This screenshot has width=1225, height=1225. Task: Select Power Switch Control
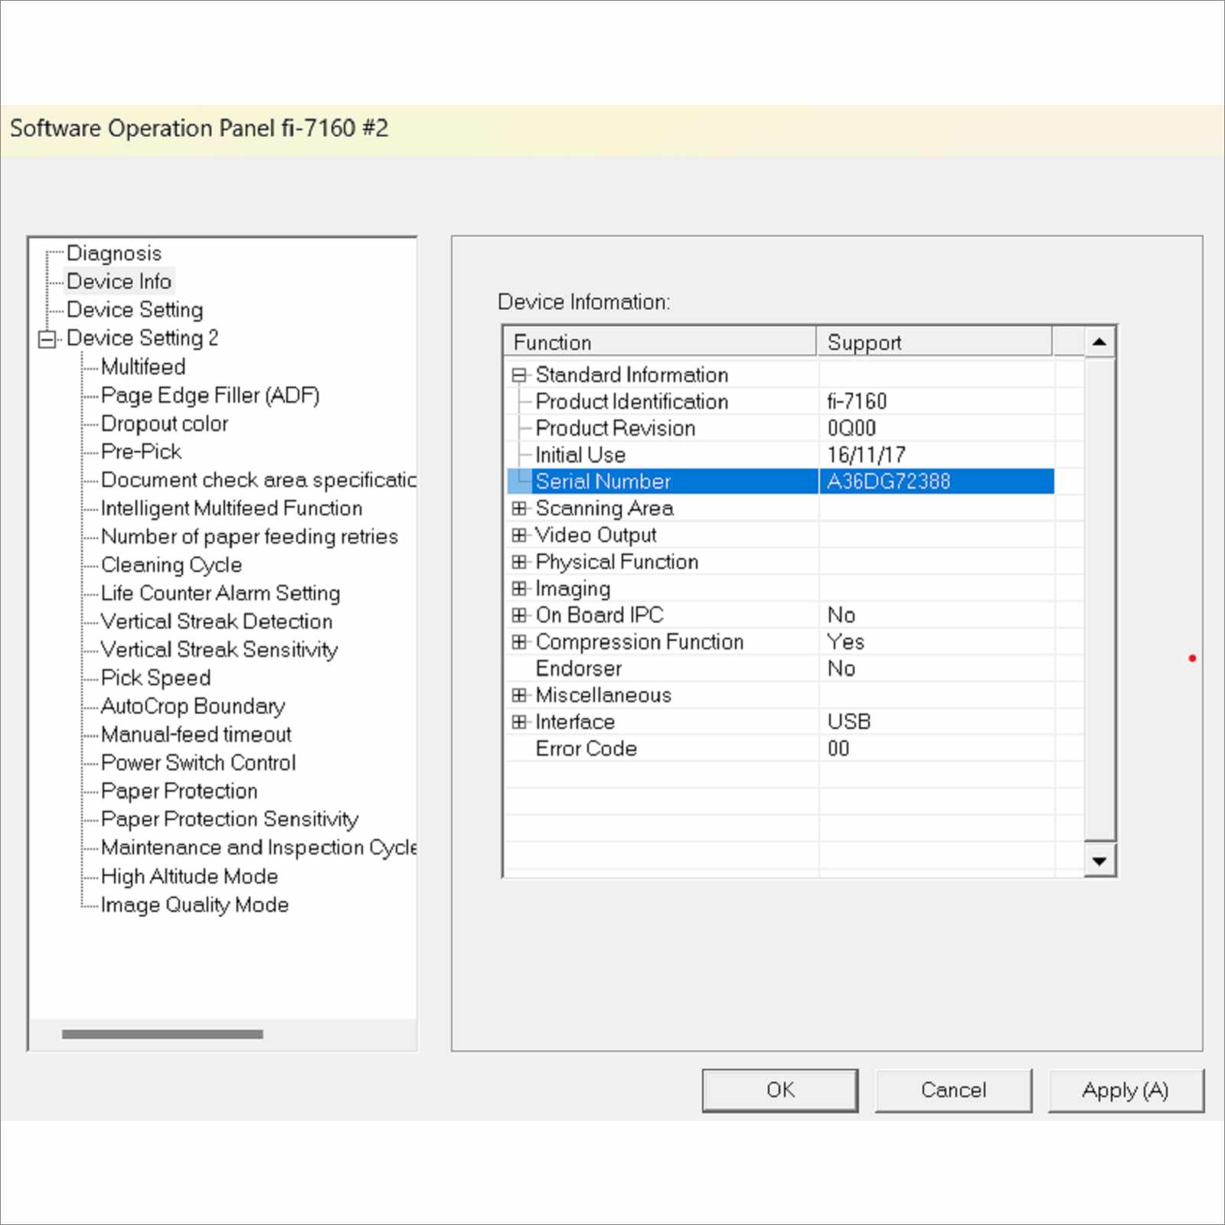pos(198,763)
